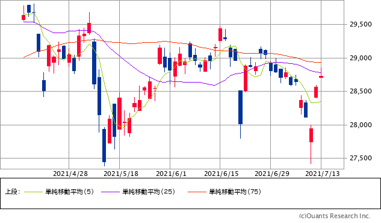The height and width of the screenshot is (223, 381).
Task: Click the 27,500 price axis label
Action: tap(361, 159)
